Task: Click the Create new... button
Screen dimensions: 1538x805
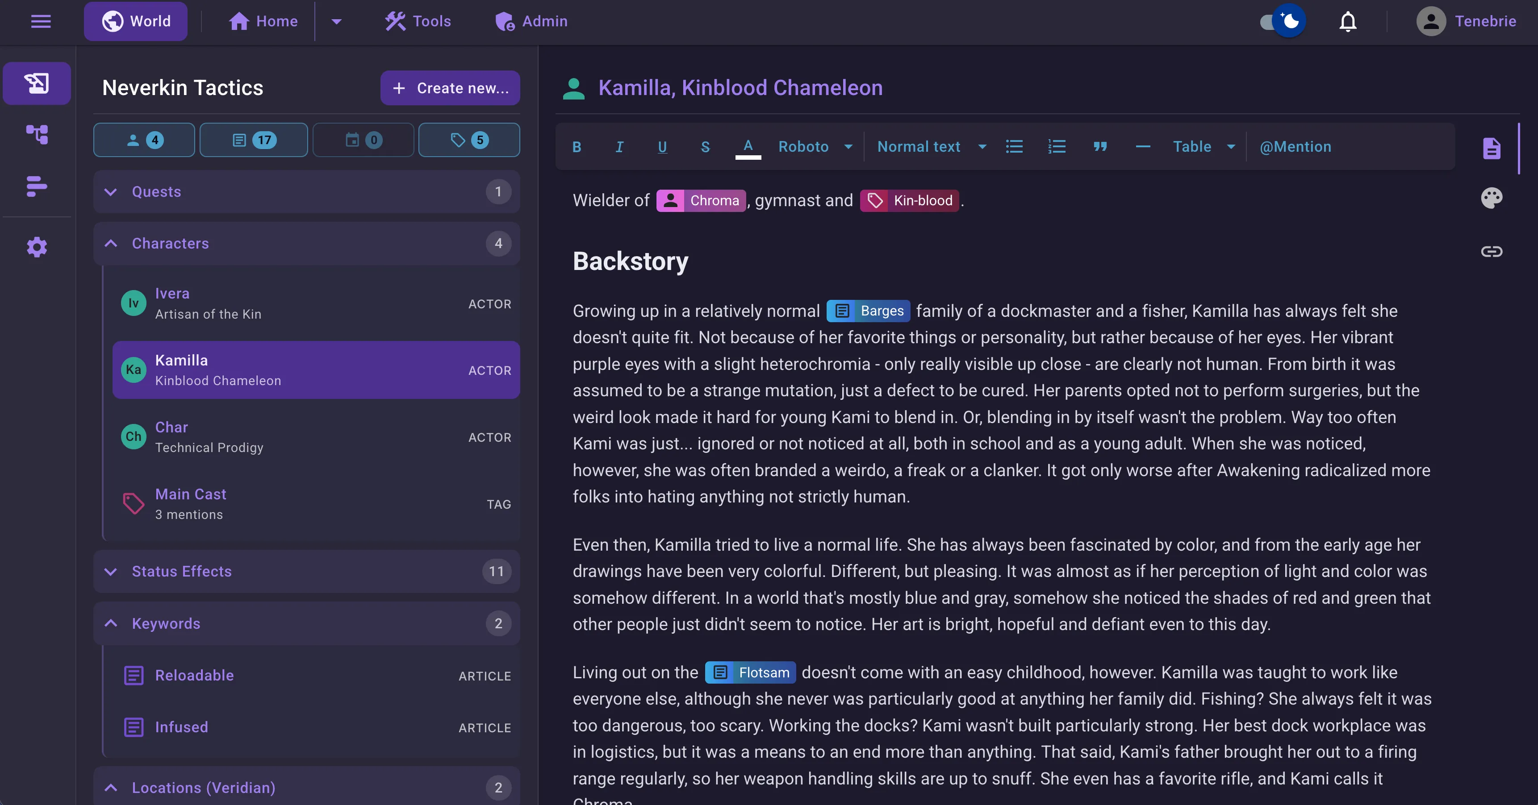Action: pos(450,88)
